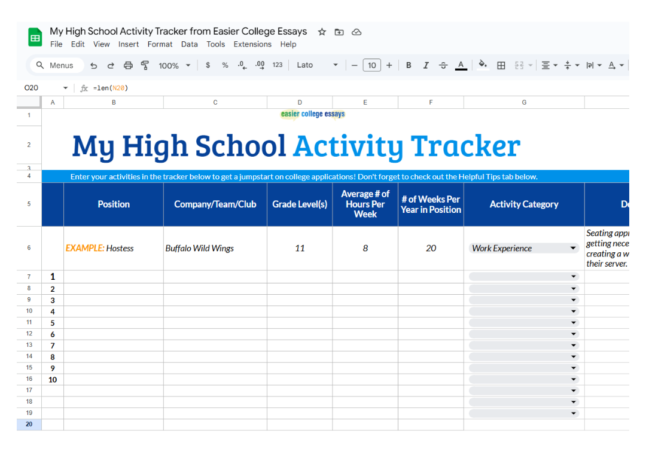This screenshot has width=646, height=458.
Task: Click the Menus search button
Action: (x=55, y=65)
